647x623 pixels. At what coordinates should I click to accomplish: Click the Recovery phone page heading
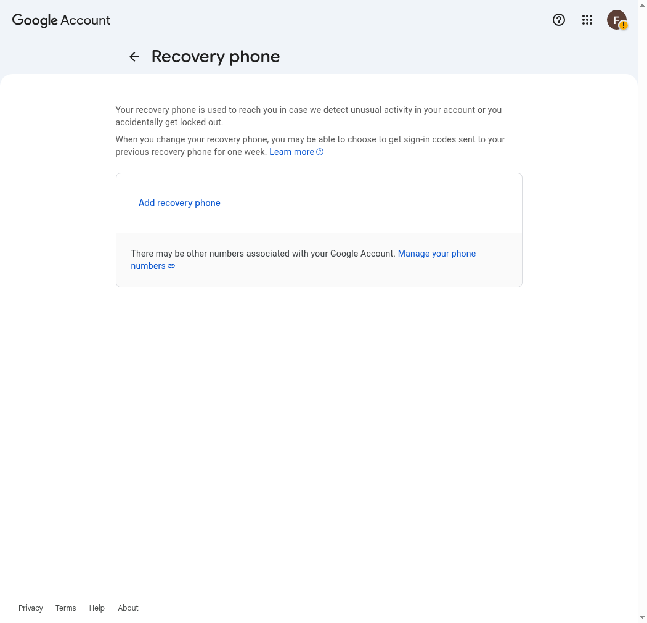point(216,57)
